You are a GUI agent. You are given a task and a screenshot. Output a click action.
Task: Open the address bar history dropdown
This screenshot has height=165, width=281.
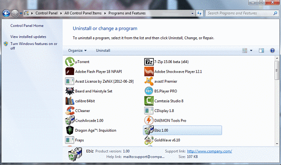(192, 13)
